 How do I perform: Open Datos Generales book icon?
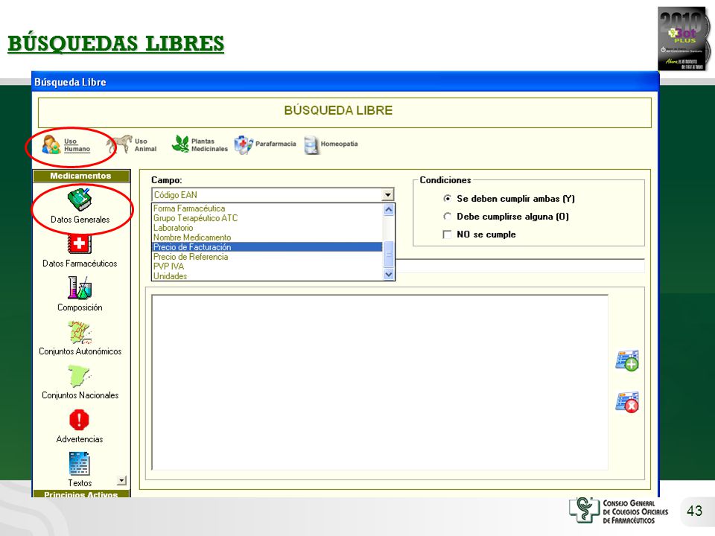point(80,200)
